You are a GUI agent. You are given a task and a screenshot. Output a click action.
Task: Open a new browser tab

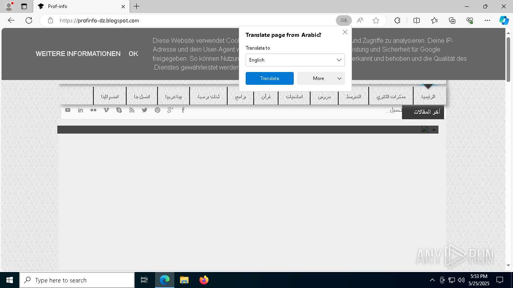click(x=137, y=6)
